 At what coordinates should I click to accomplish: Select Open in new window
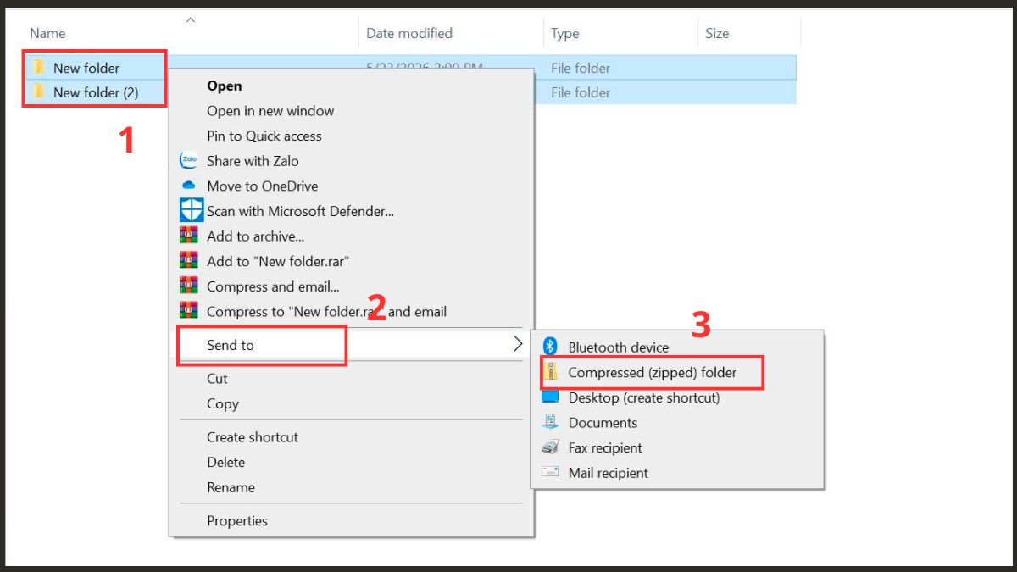pos(270,111)
